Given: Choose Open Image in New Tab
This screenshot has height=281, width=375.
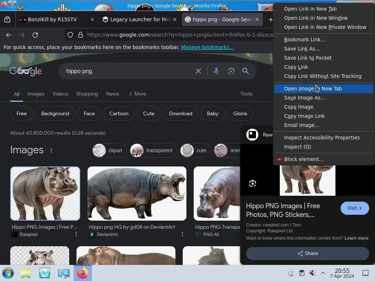Looking at the screenshot, I should point(324,89).
